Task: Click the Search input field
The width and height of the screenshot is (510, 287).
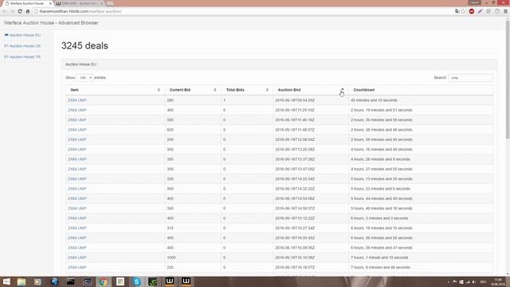Action: (x=471, y=78)
